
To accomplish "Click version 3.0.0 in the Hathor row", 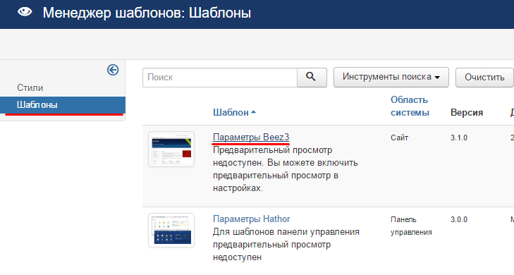I will point(459,219).
